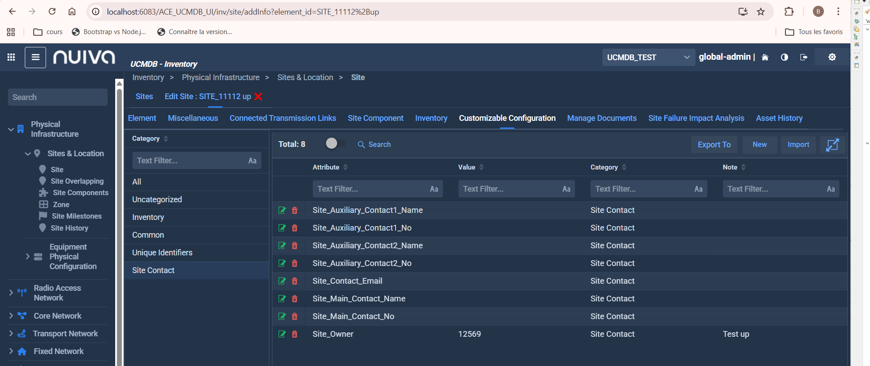
Task: Expand table with the fullscreen icon
Action: 832,145
